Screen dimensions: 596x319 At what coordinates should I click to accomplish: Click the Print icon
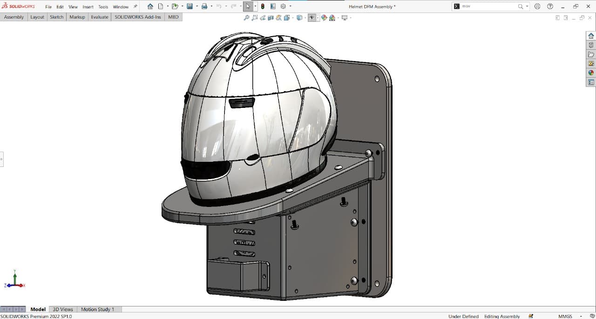tap(204, 7)
